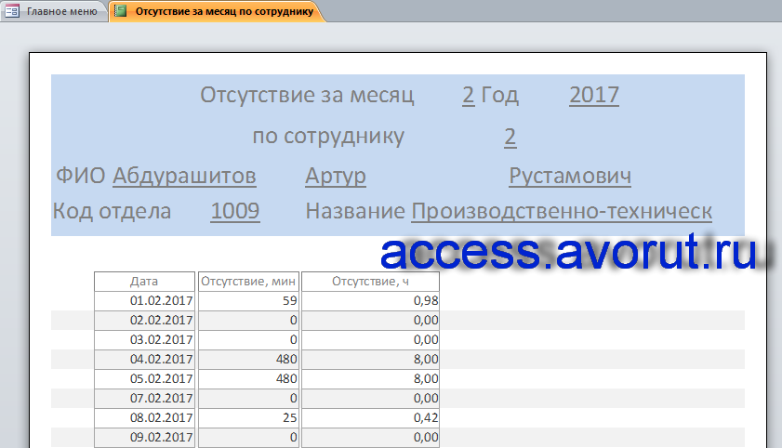Click the month value 2 next to Год
This screenshot has height=448, width=782.
pyautogui.click(x=468, y=95)
